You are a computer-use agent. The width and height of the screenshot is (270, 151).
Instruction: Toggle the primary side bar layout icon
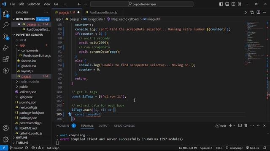221,4
